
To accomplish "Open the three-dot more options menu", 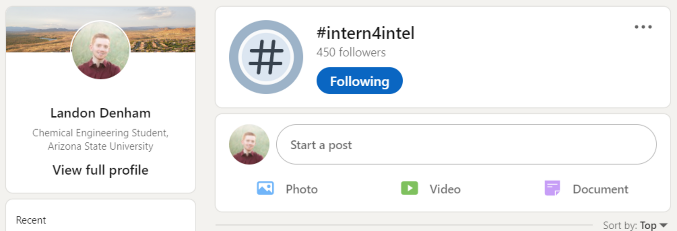I will (x=643, y=27).
